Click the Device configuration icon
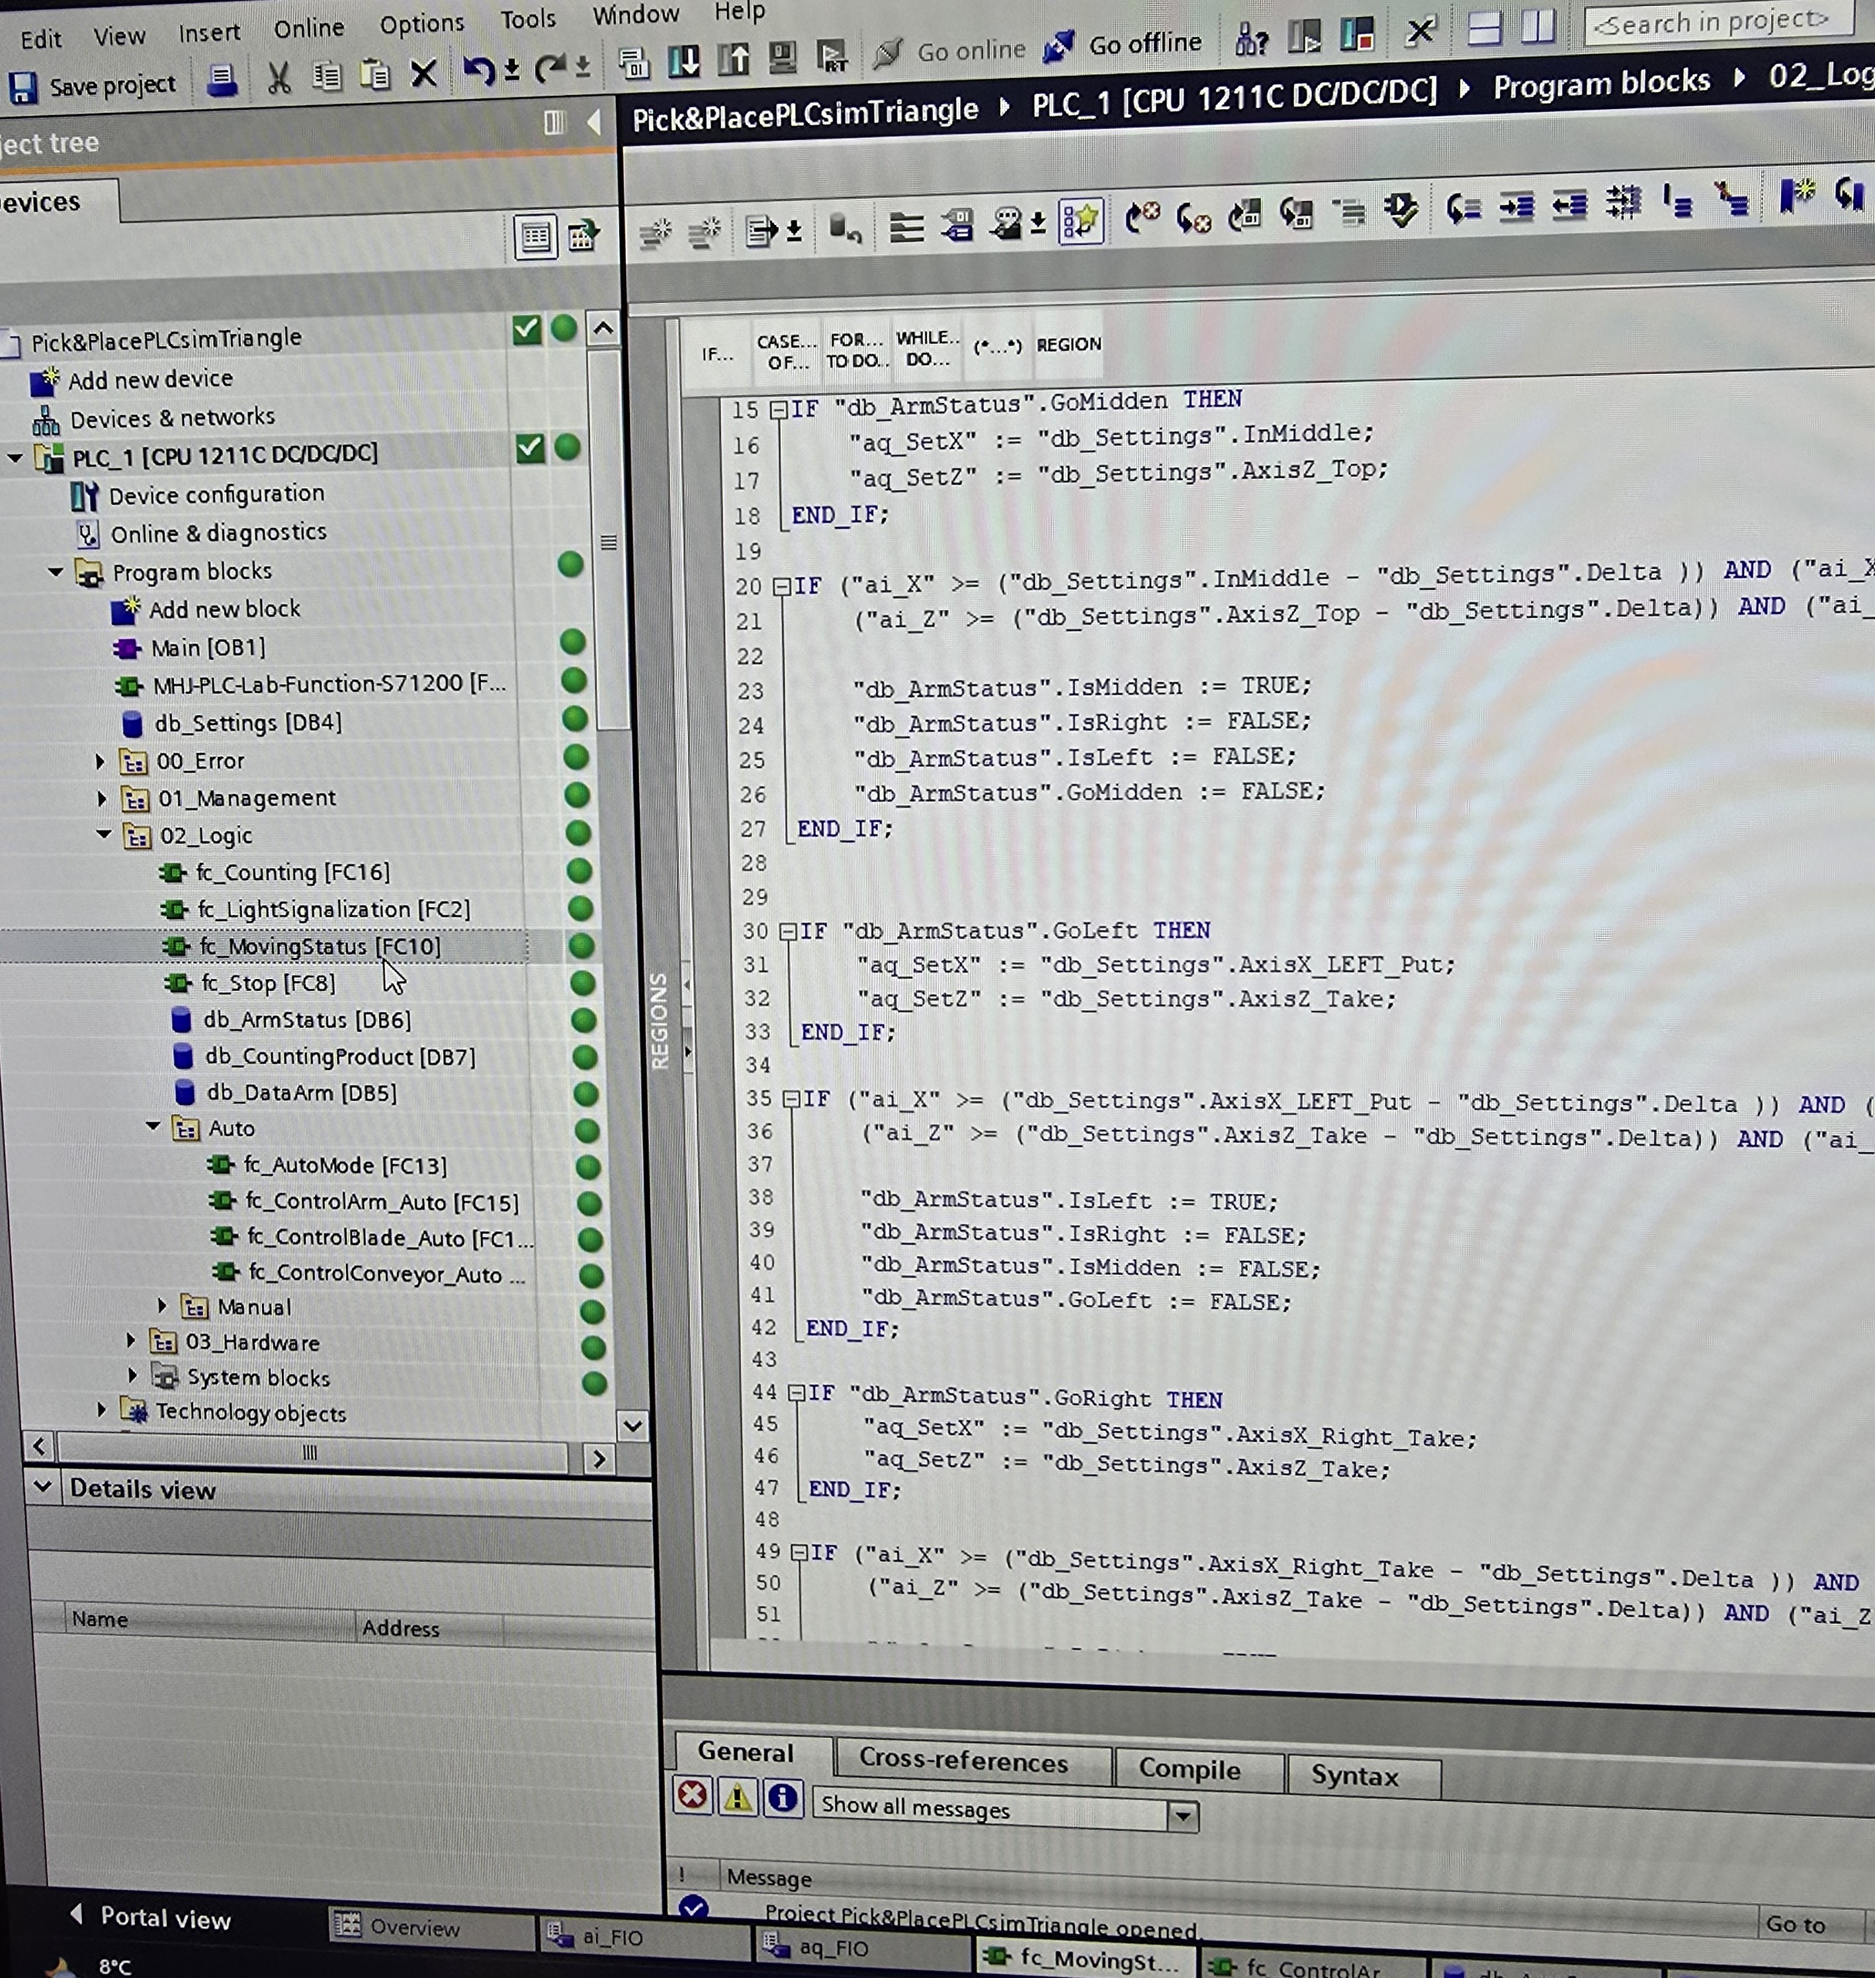 (84, 495)
